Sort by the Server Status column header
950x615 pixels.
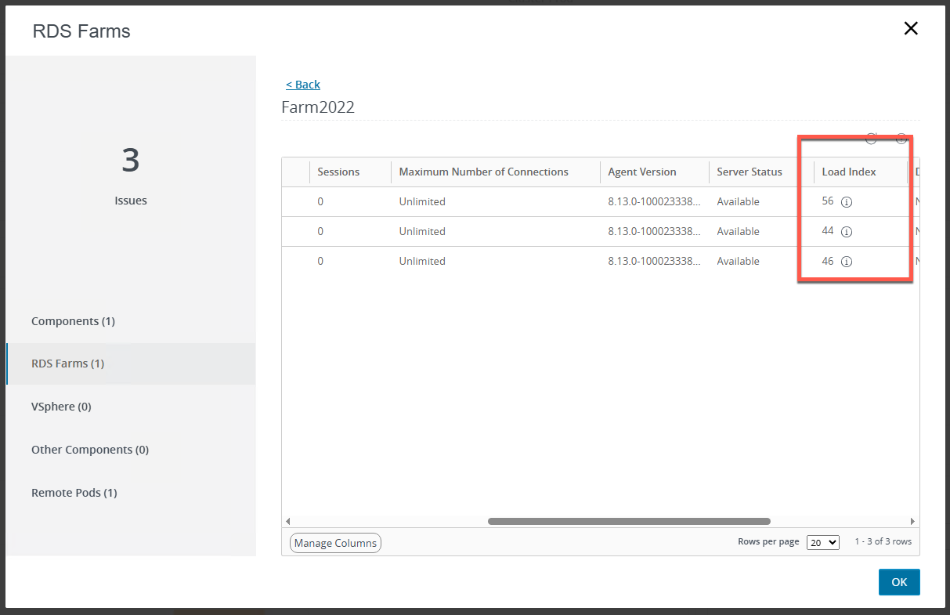pyautogui.click(x=750, y=172)
